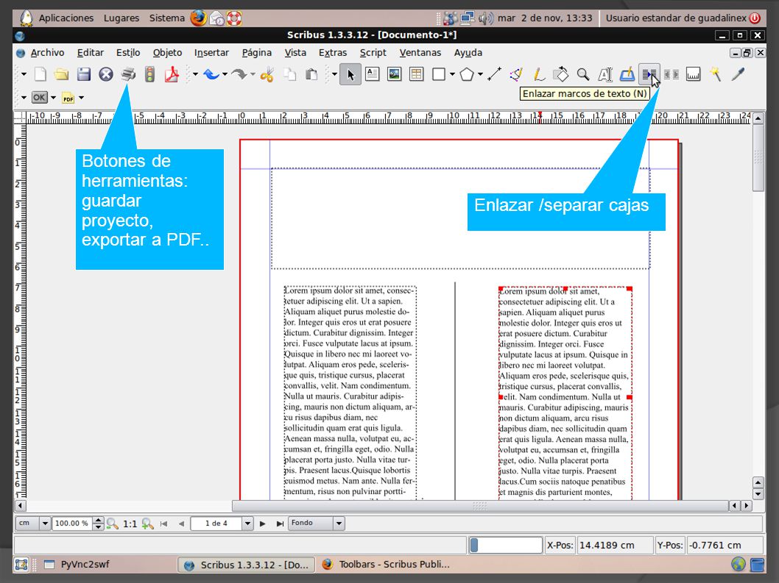Toggle the Link text frames tool

pyautogui.click(x=649, y=74)
